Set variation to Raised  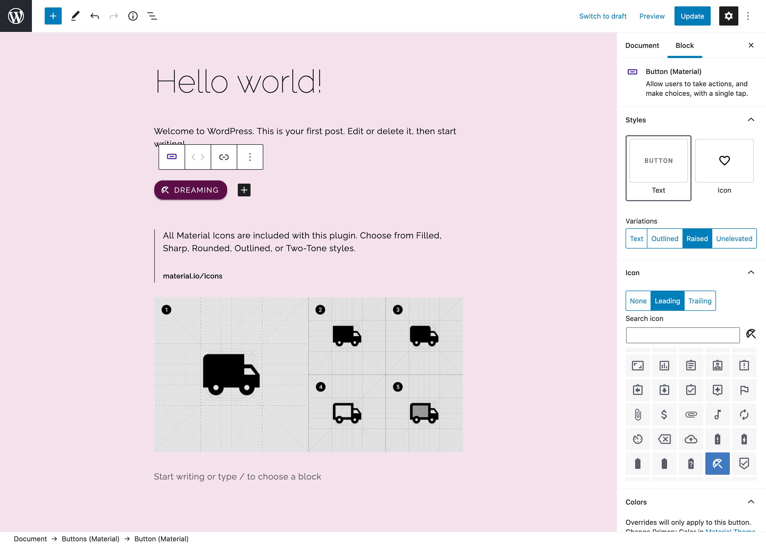tap(697, 239)
